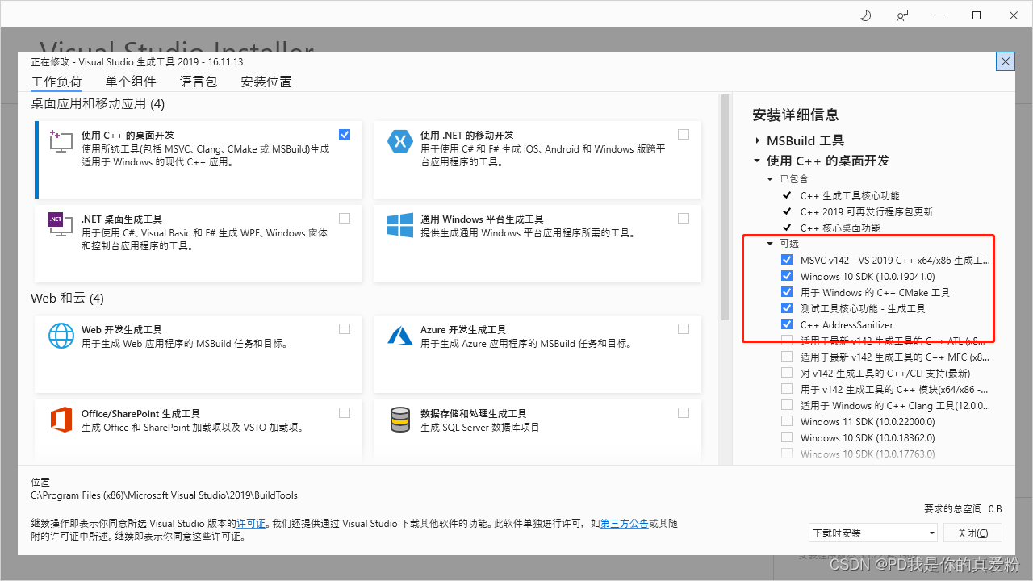1033x581 pixels.
Task: Uncheck the 使用 C++ 的桌面开发 workload checkbox
Action: click(345, 134)
